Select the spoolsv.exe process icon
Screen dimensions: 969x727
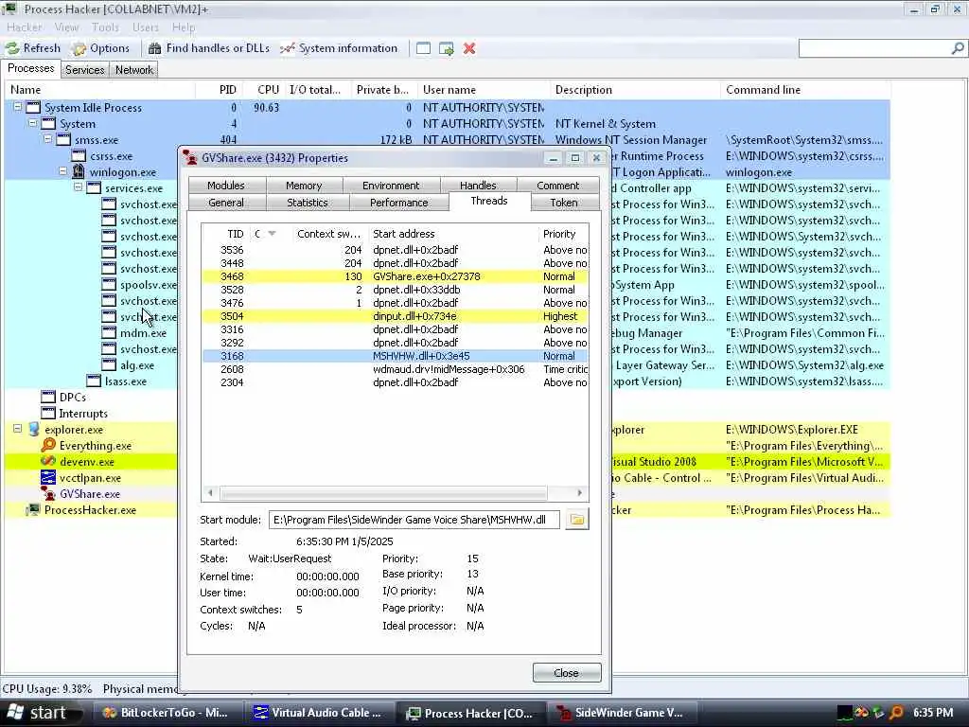click(109, 284)
